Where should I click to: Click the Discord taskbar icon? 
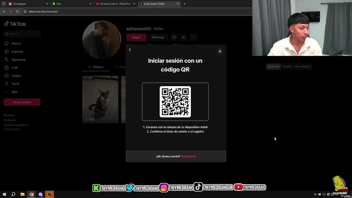[x=41, y=194]
